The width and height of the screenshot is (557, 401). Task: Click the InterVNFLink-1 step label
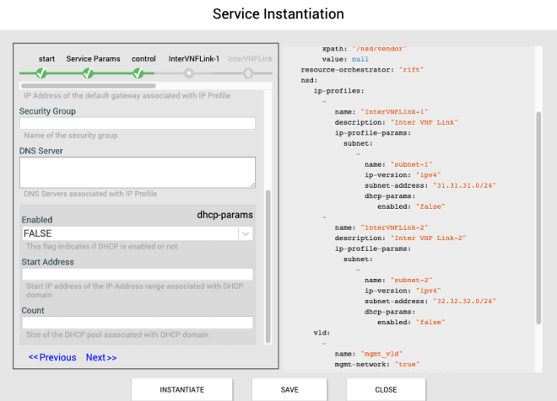point(194,59)
